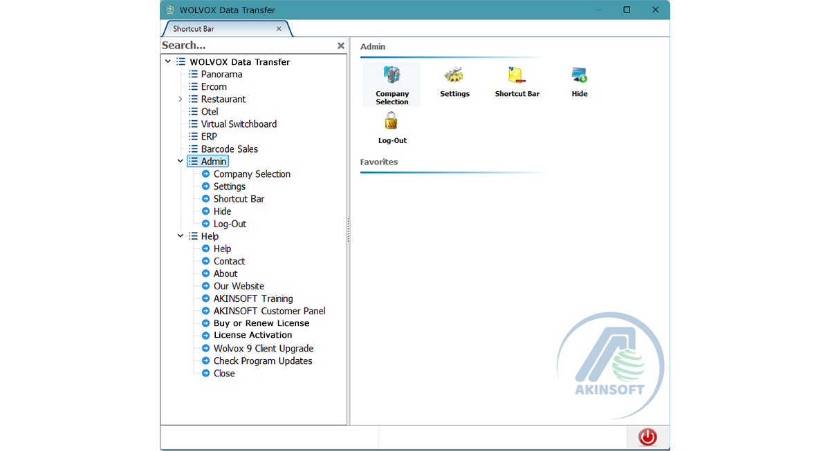Click inside the Search field
Image resolution: width=830 pixels, height=451 pixels.
(242, 46)
